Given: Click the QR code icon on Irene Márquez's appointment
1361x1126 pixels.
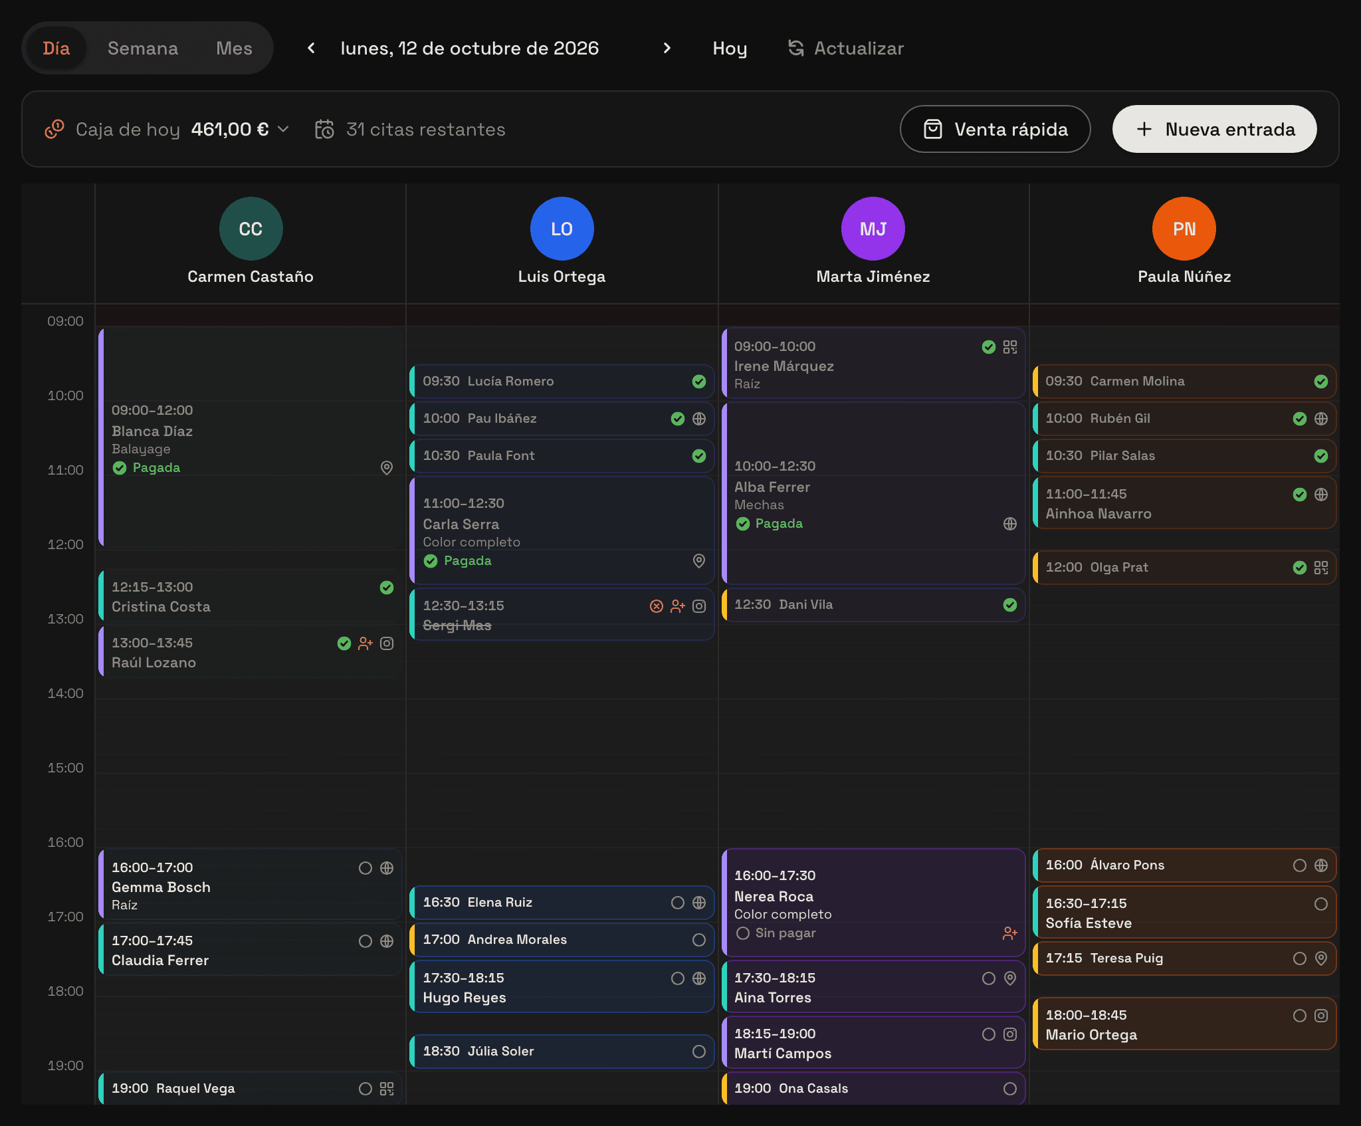Looking at the screenshot, I should 1010,347.
